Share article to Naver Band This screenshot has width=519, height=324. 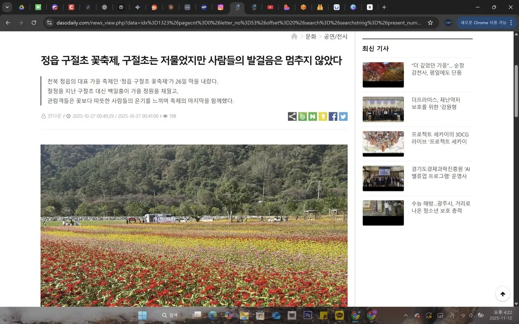[x=302, y=116]
